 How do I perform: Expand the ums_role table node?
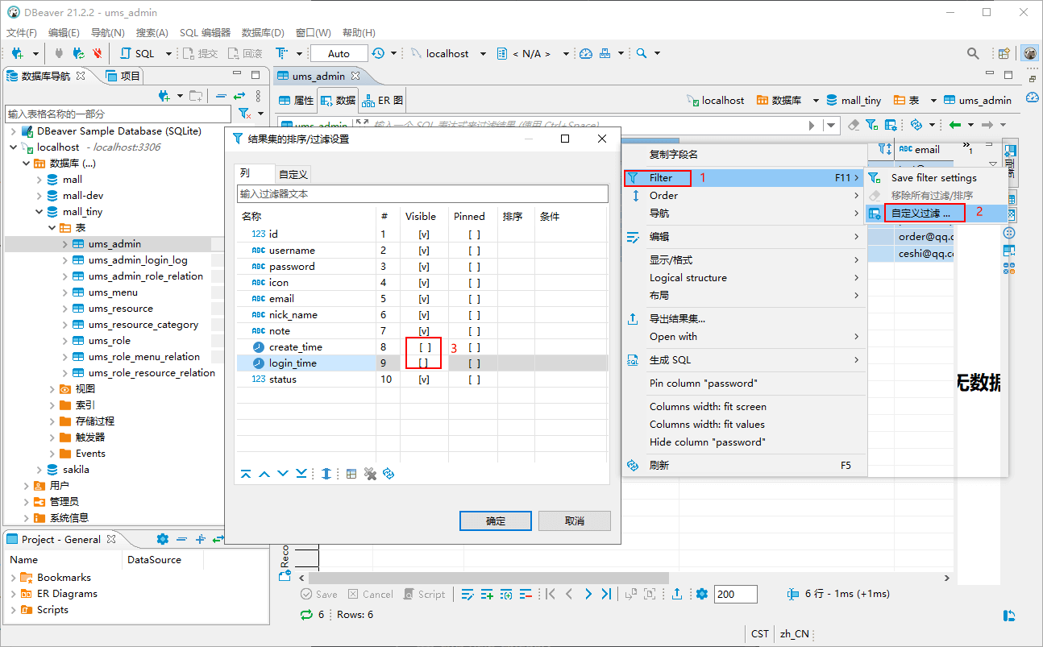(x=64, y=341)
